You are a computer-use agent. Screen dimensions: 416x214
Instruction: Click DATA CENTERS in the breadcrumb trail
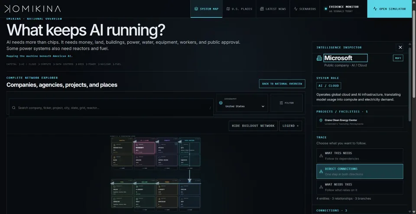click(x=65, y=64)
